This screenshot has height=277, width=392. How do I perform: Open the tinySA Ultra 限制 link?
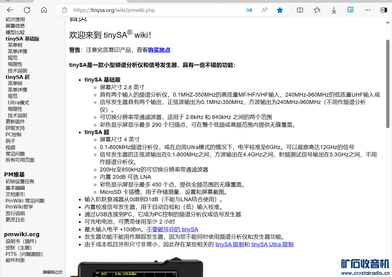[272, 244]
